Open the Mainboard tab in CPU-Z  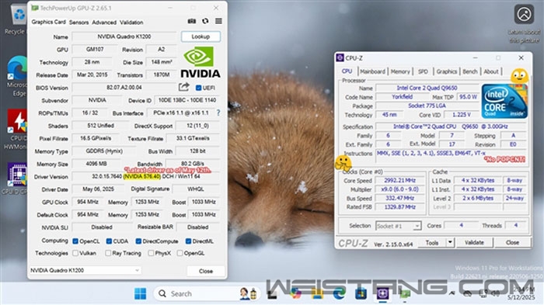pyautogui.click(x=372, y=71)
